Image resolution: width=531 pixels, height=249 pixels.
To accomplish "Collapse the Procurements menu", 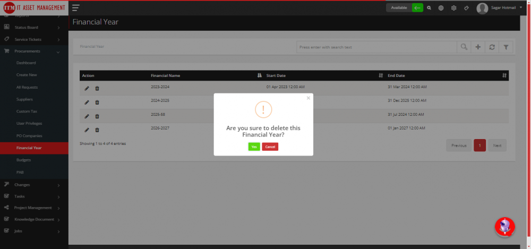I will [34, 51].
